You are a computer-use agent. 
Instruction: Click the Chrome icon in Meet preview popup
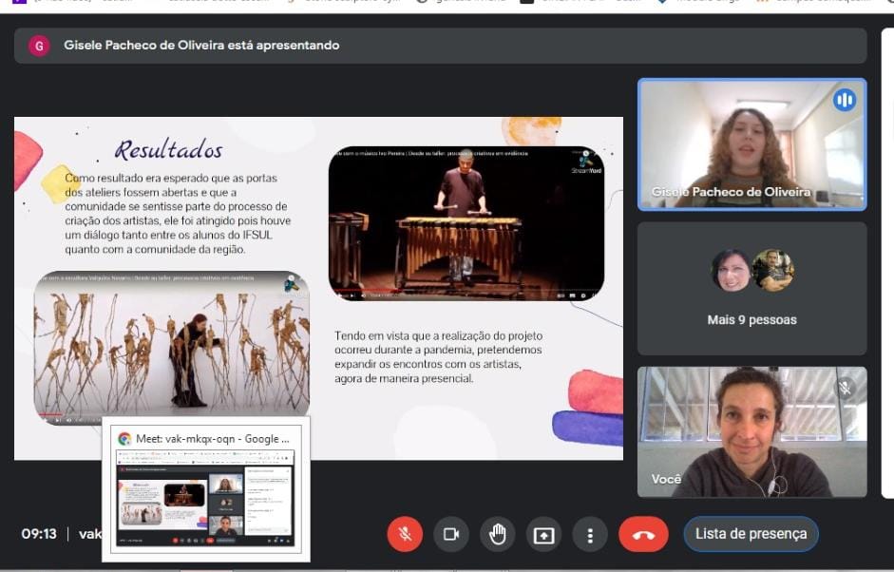pyautogui.click(x=124, y=439)
